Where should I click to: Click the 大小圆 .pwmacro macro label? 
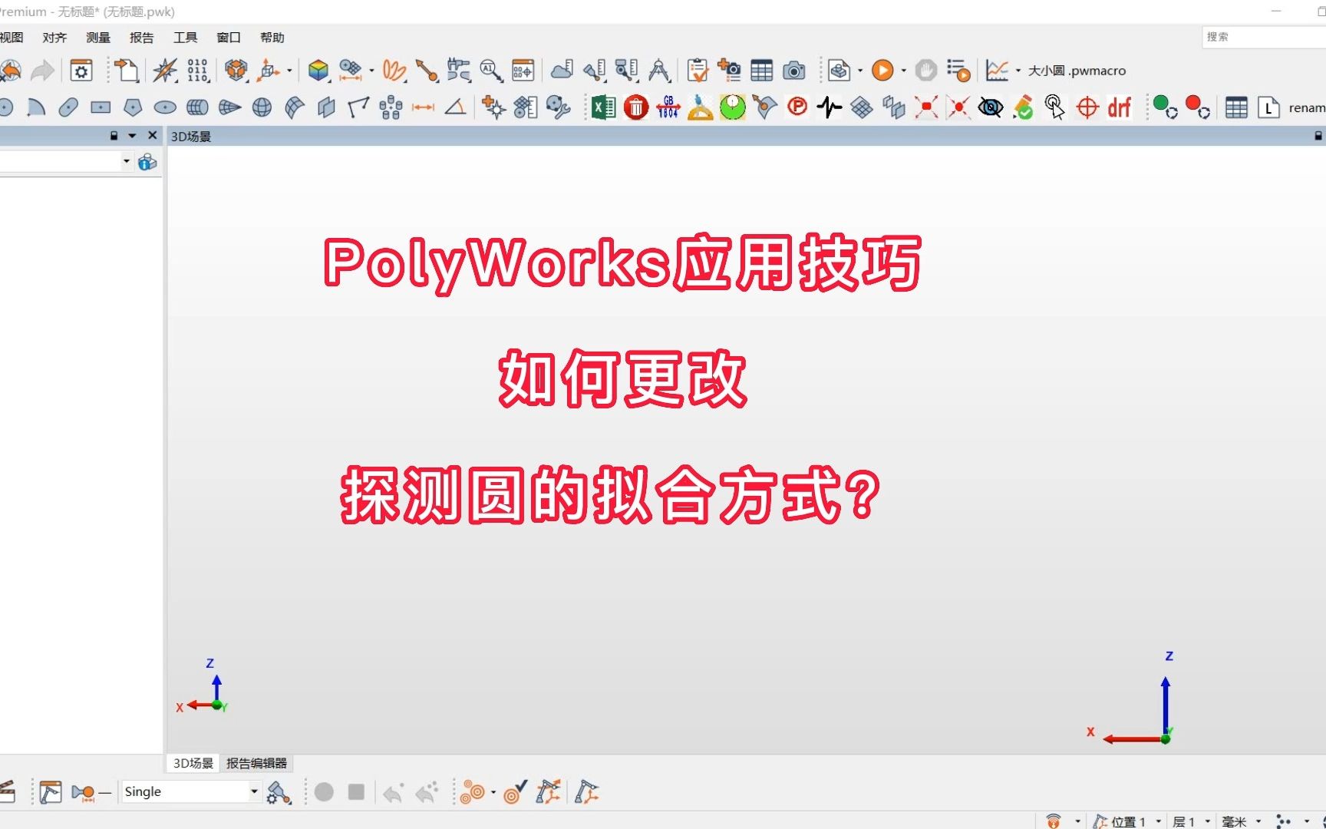1077,71
